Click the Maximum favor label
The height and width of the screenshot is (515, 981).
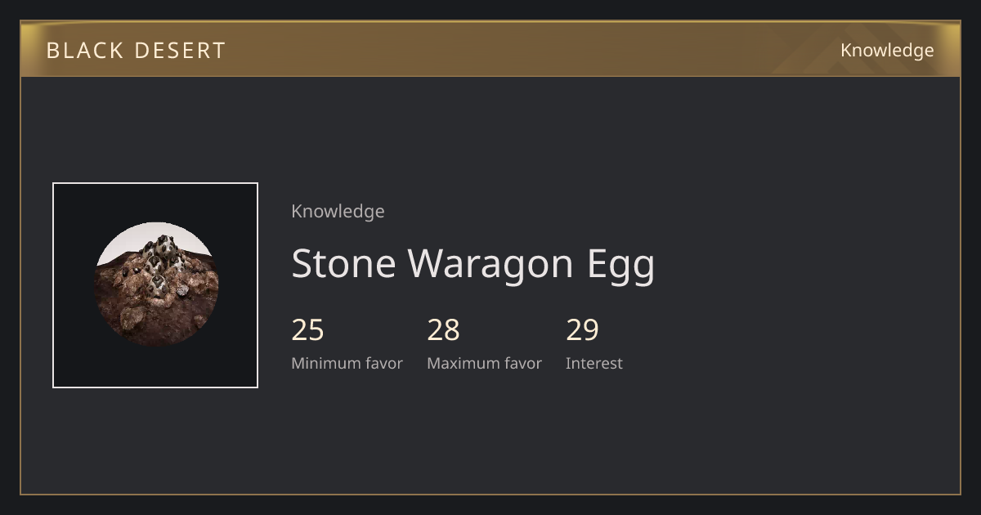tap(484, 363)
